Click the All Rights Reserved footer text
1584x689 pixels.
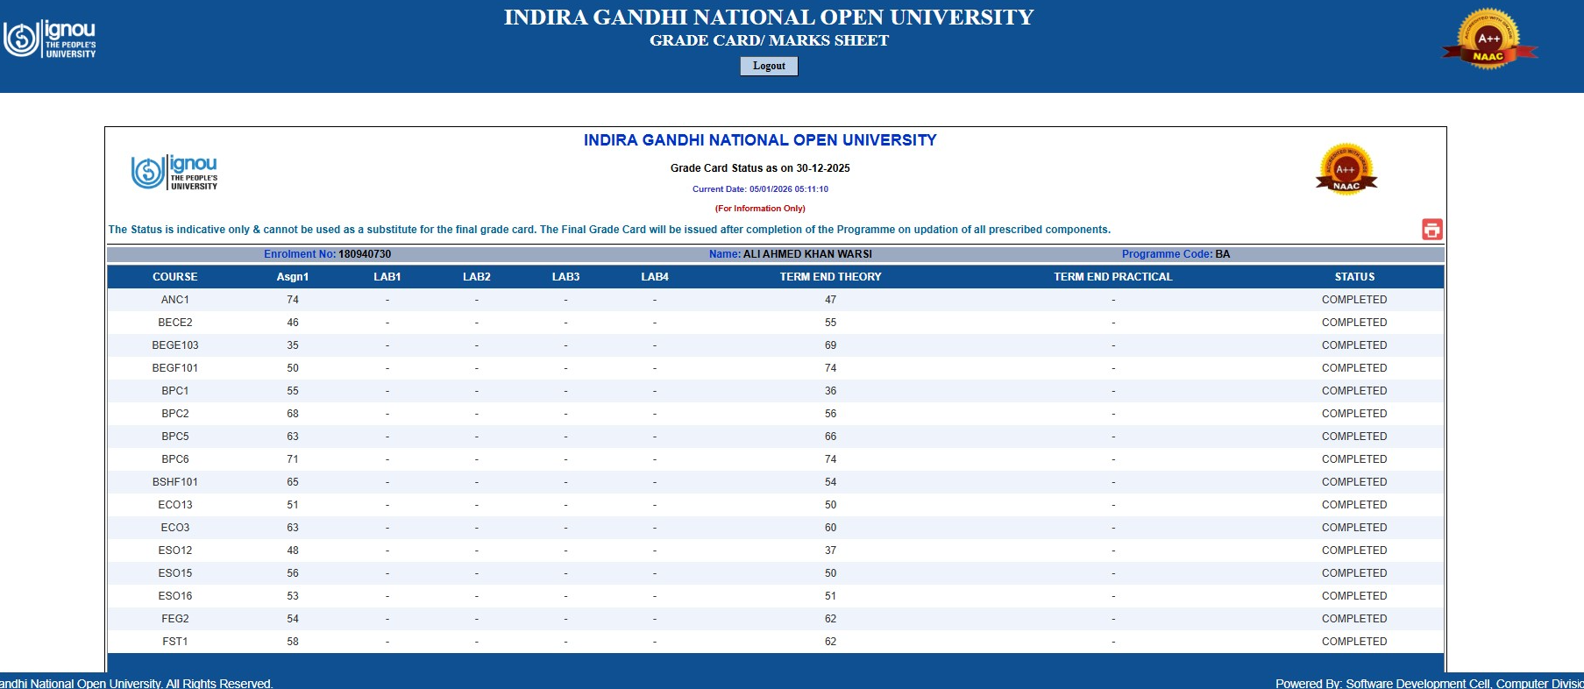[137, 683]
